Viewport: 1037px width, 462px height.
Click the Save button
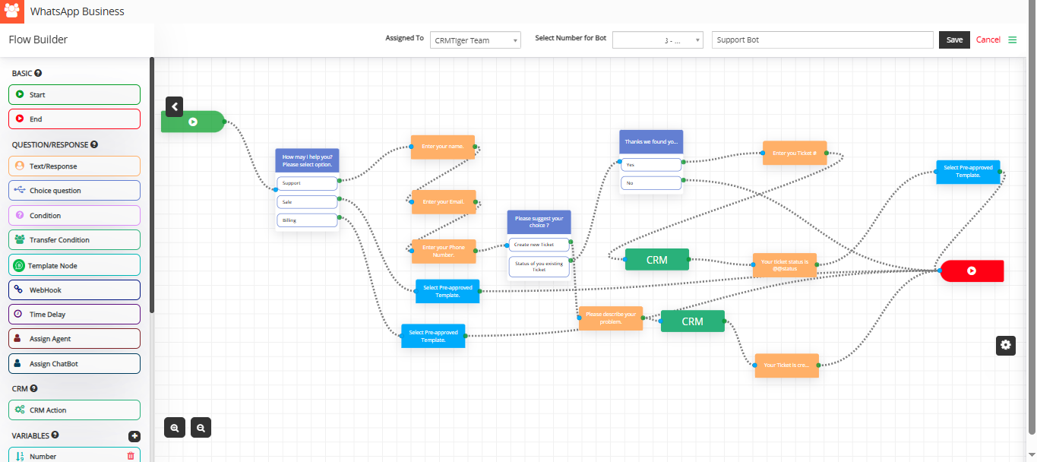tap(954, 40)
